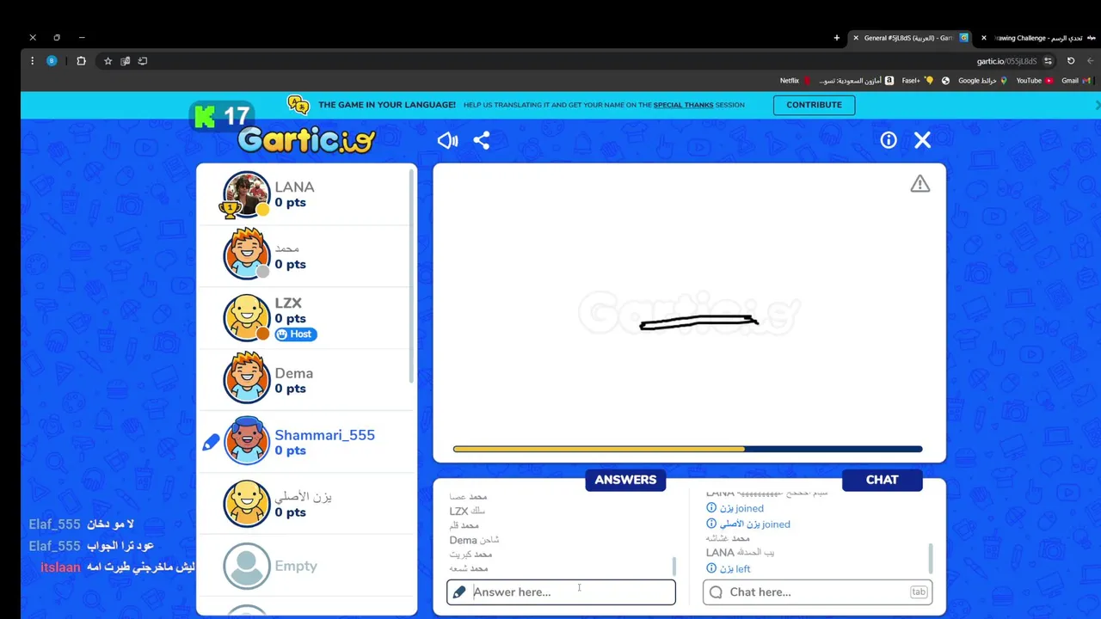Bookmark this page with star icon
The height and width of the screenshot is (619, 1101).
click(x=108, y=61)
